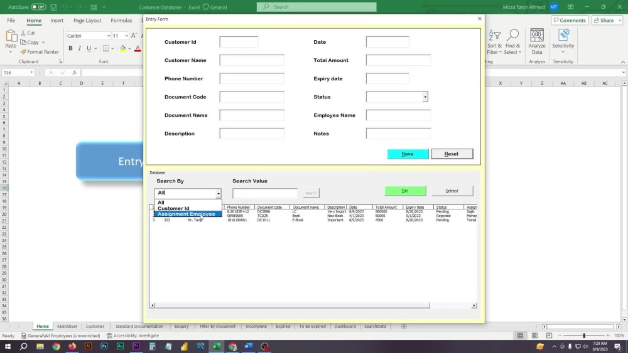628x353 pixels.
Task: Open Word from the taskbar
Action: click(x=248, y=346)
